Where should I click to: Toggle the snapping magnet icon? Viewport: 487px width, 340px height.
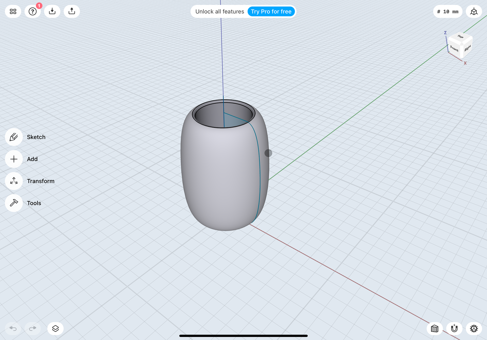click(454, 329)
